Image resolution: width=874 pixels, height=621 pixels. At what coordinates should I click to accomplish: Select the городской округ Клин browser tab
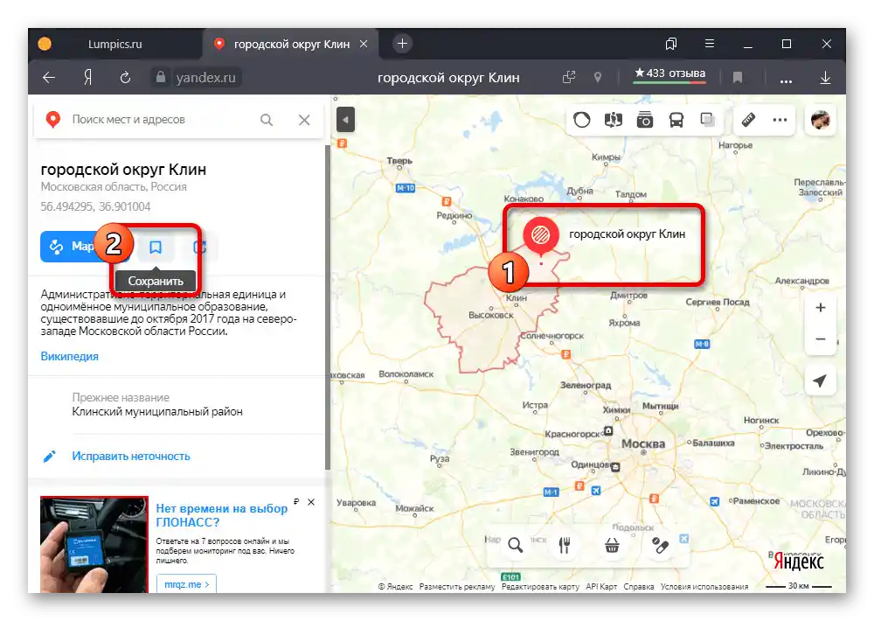291,44
